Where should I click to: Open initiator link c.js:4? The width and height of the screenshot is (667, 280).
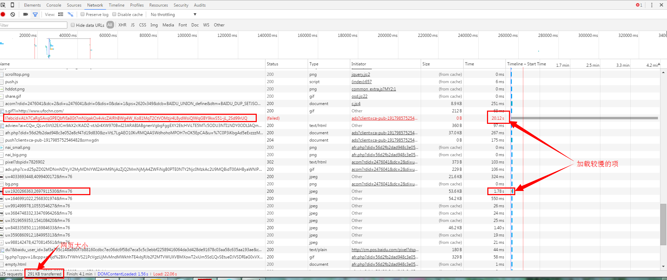(356, 104)
